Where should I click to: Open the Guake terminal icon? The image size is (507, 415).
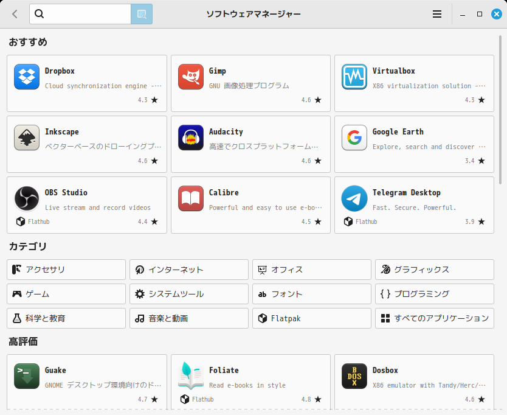[27, 376]
